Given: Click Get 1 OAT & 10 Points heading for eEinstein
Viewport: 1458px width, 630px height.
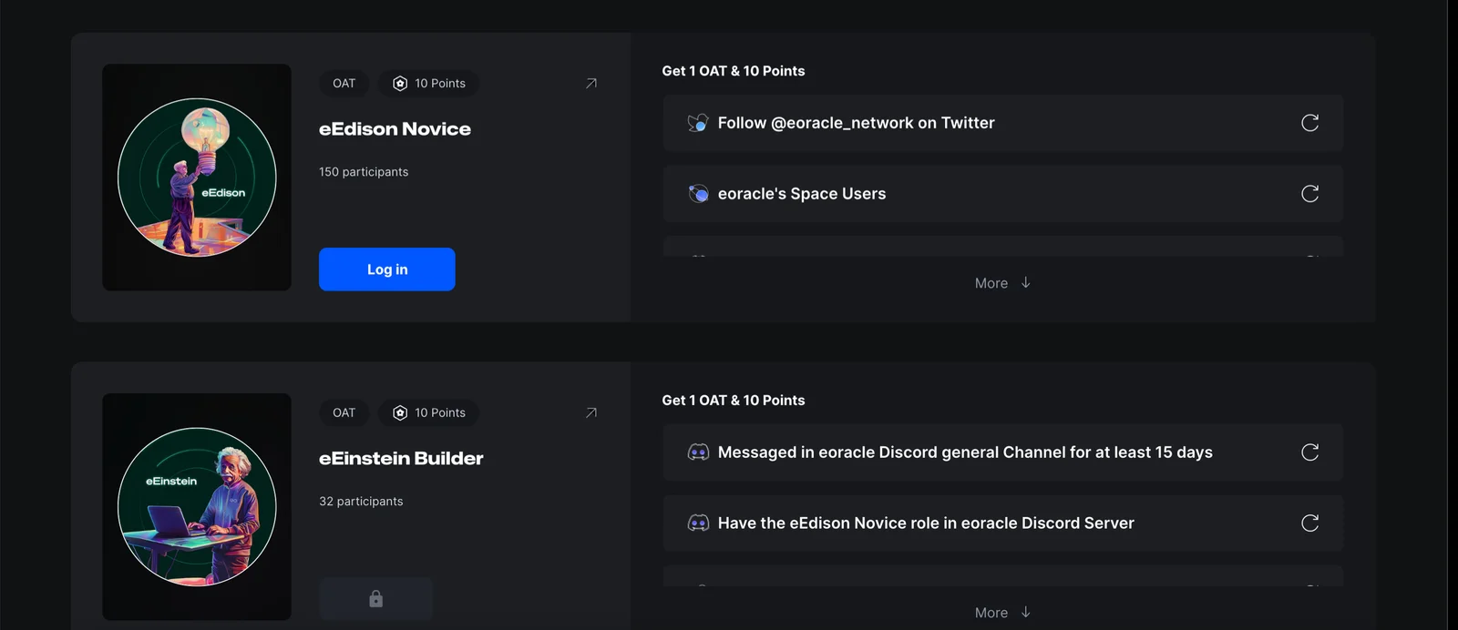Looking at the screenshot, I should click(734, 401).
